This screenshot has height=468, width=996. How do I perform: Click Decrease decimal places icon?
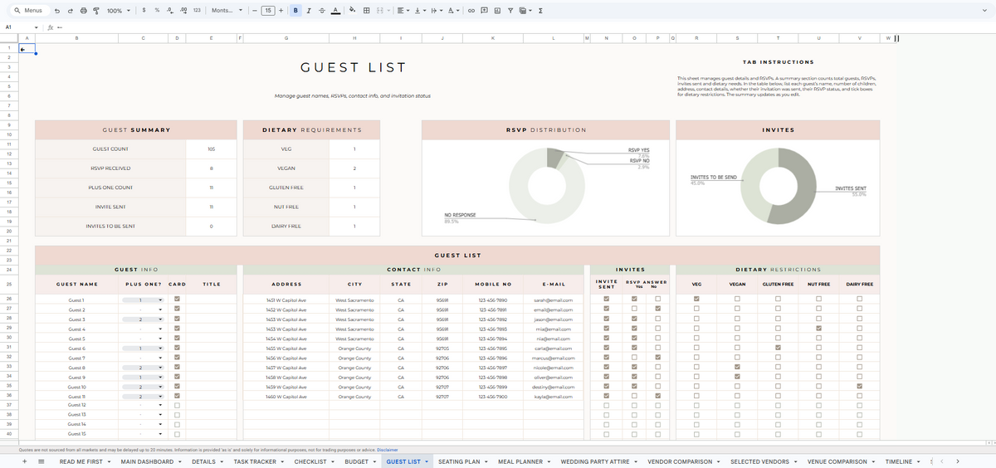point(170,10)
